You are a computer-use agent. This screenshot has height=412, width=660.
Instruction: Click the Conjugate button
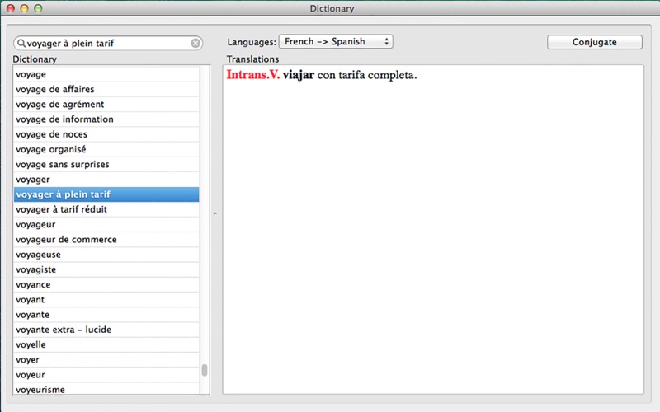594,42
